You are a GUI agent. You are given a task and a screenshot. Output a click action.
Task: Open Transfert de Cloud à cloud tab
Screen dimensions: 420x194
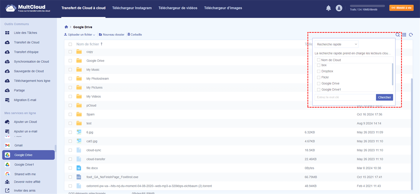[83, 8]
